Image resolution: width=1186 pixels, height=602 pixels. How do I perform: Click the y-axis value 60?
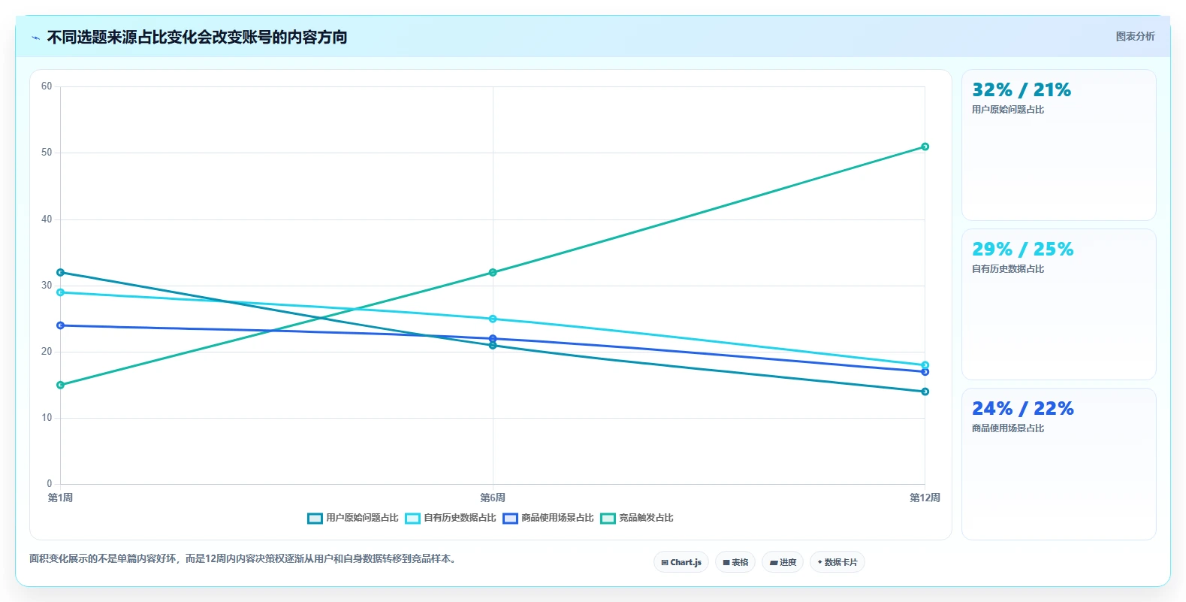point(47,86)
